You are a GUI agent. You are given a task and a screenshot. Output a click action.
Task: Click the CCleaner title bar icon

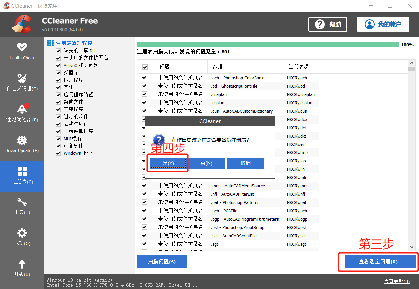pos(6,6)
